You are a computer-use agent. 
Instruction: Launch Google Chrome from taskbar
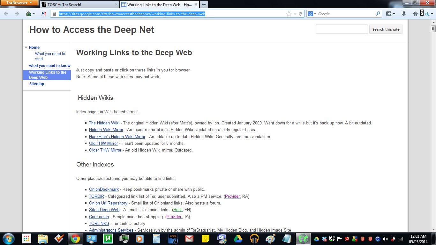pyautogui.click(x=75, y=239)
